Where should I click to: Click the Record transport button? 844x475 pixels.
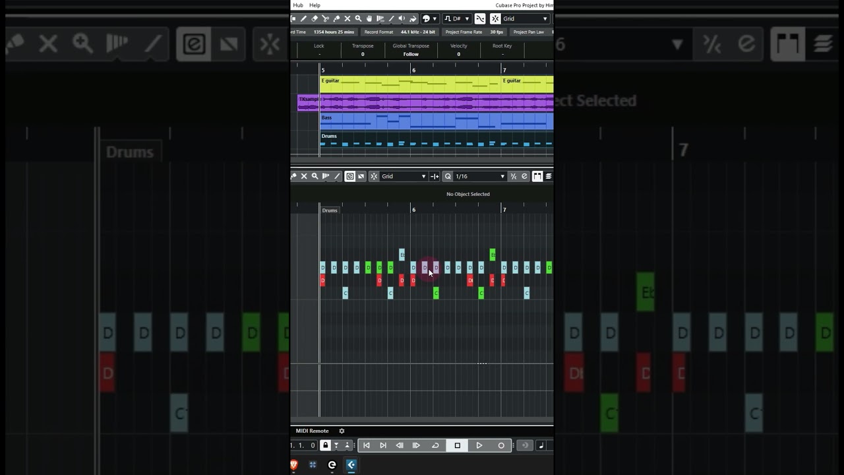[501, 445]
